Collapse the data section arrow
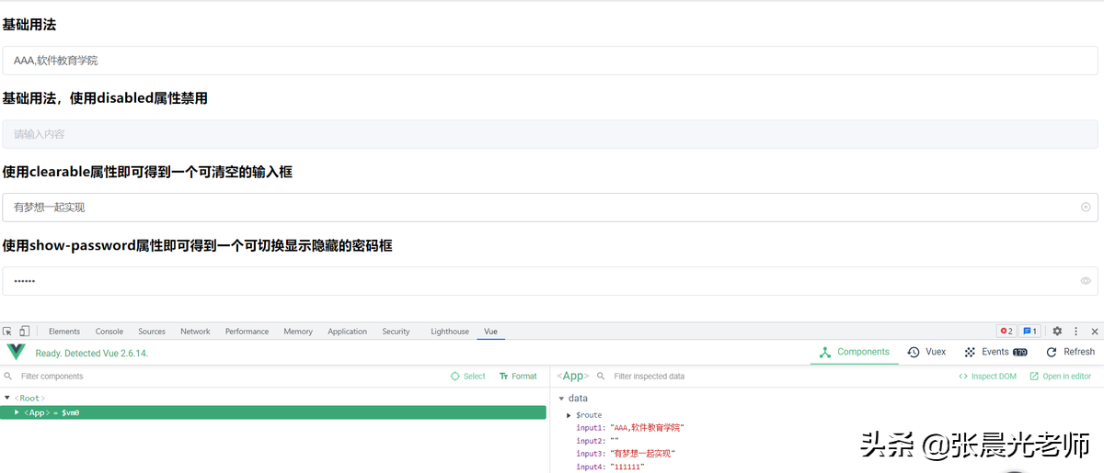Image resolution: width=1104 pixels, height=473 pixels. [x=561, y=399]
